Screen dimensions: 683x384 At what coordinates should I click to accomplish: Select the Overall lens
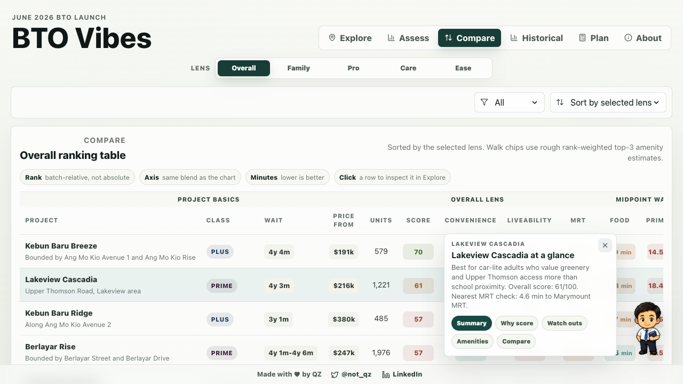tap(244, 68)
